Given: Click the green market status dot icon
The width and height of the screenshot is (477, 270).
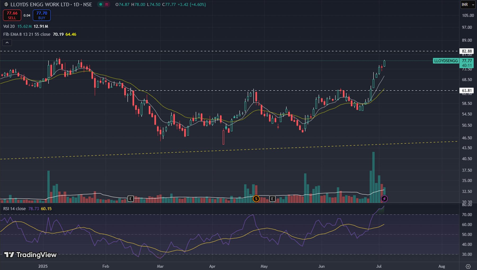Looking at the screenshot, I should [101, 4].
